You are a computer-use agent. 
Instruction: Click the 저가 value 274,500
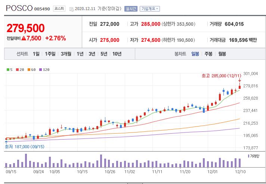[x=151, y=40]
